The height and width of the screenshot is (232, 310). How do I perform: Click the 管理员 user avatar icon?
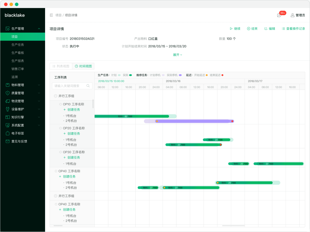pos(292,15)
